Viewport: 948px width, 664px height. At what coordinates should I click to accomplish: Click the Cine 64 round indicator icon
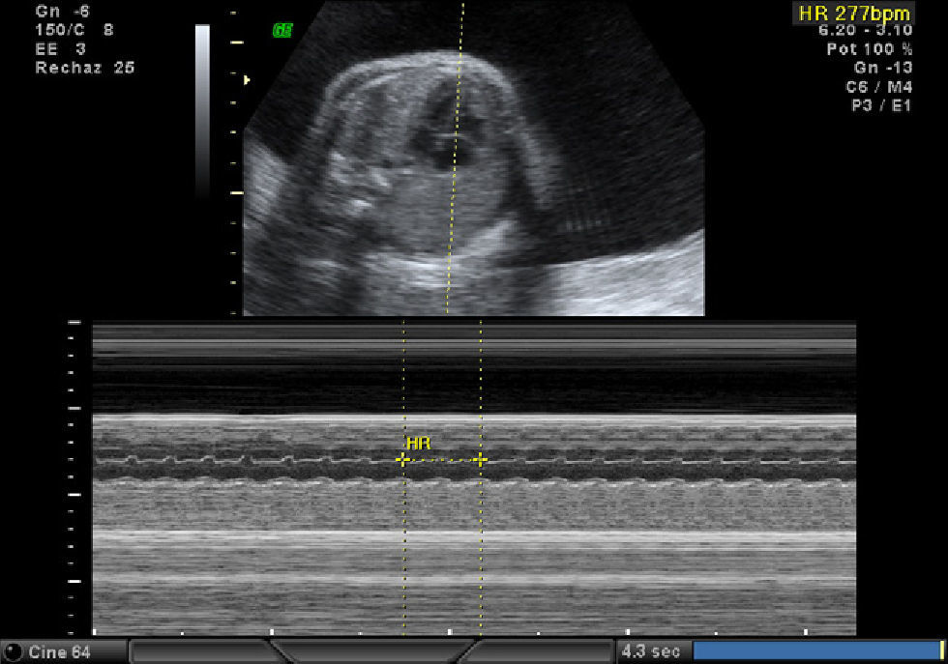click(x=14, y=652)
